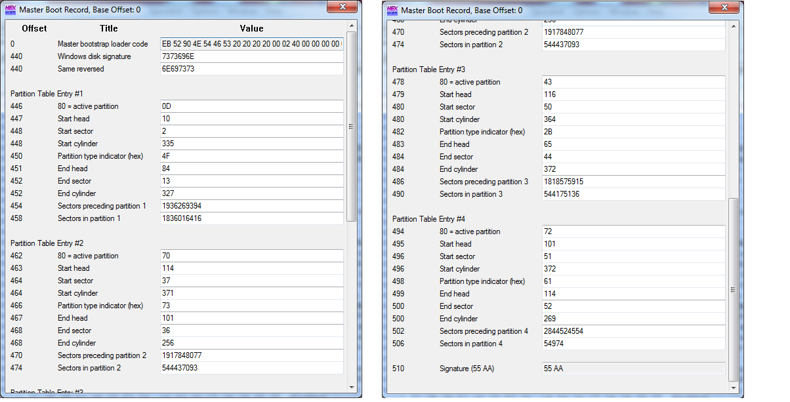This screenshot has width=790, height=402.
Task: Click the 'Partition Table Entry #1' heading
Action: pyautogui.click(x=47, y=94)
